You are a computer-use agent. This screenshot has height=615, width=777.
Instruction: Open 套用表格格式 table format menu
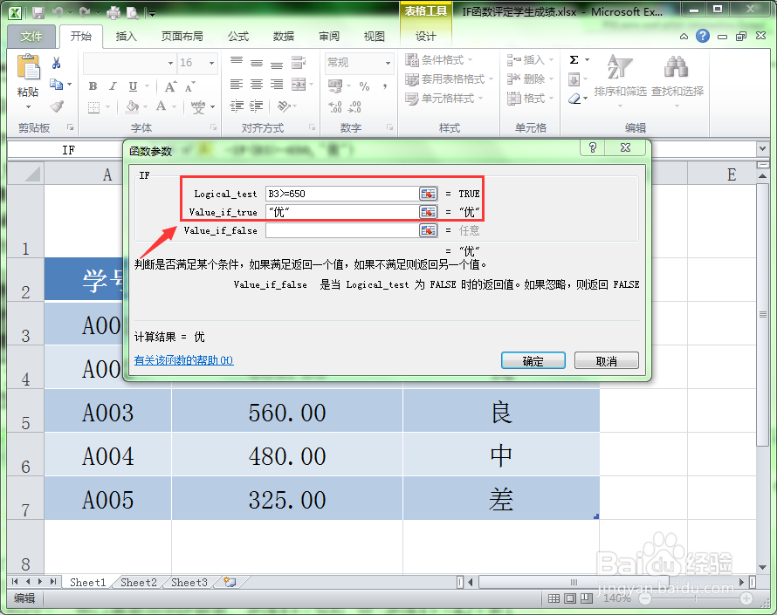(x=449, y=79)
